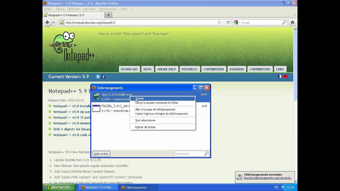
Task: Click the npp installer chameleon icon
Action: point(96,97)
